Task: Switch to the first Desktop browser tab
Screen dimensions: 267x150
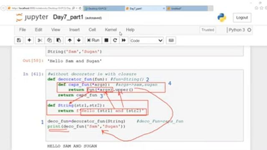Action: [x=104, y=8]
